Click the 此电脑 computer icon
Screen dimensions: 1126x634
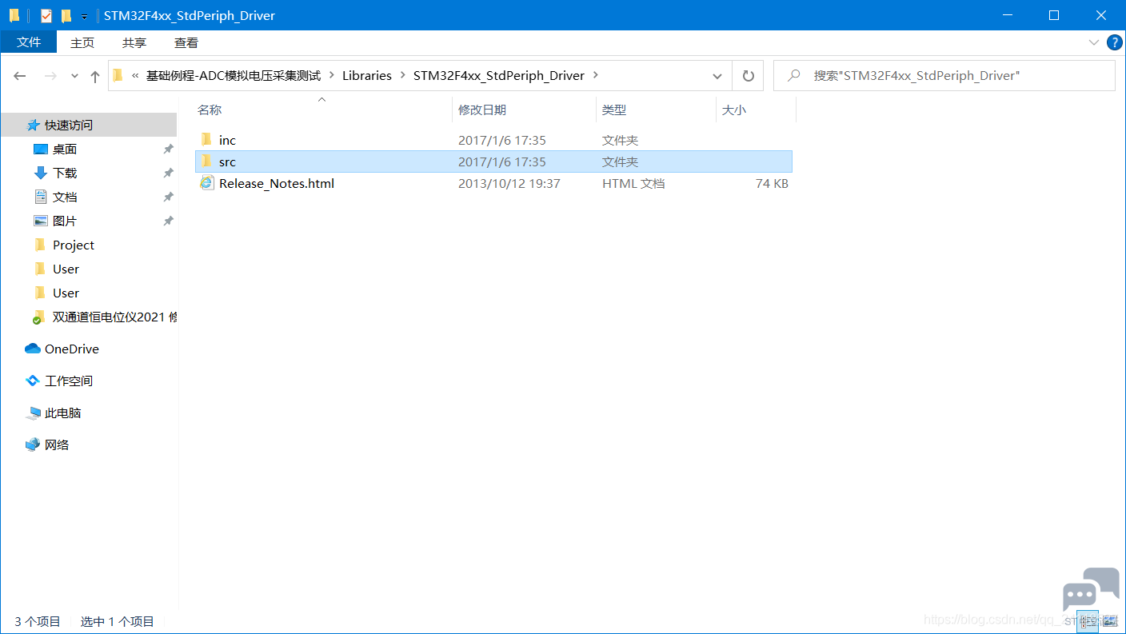33,413
